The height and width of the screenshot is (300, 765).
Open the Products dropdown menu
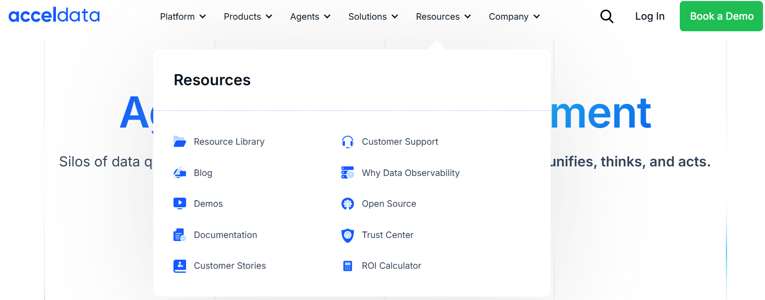[248, 16]
